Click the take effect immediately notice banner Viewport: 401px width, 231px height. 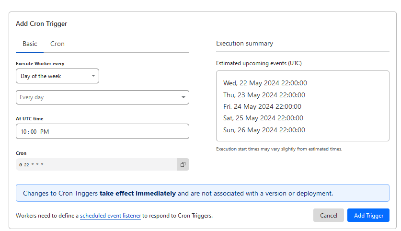[x=202, y=193]
